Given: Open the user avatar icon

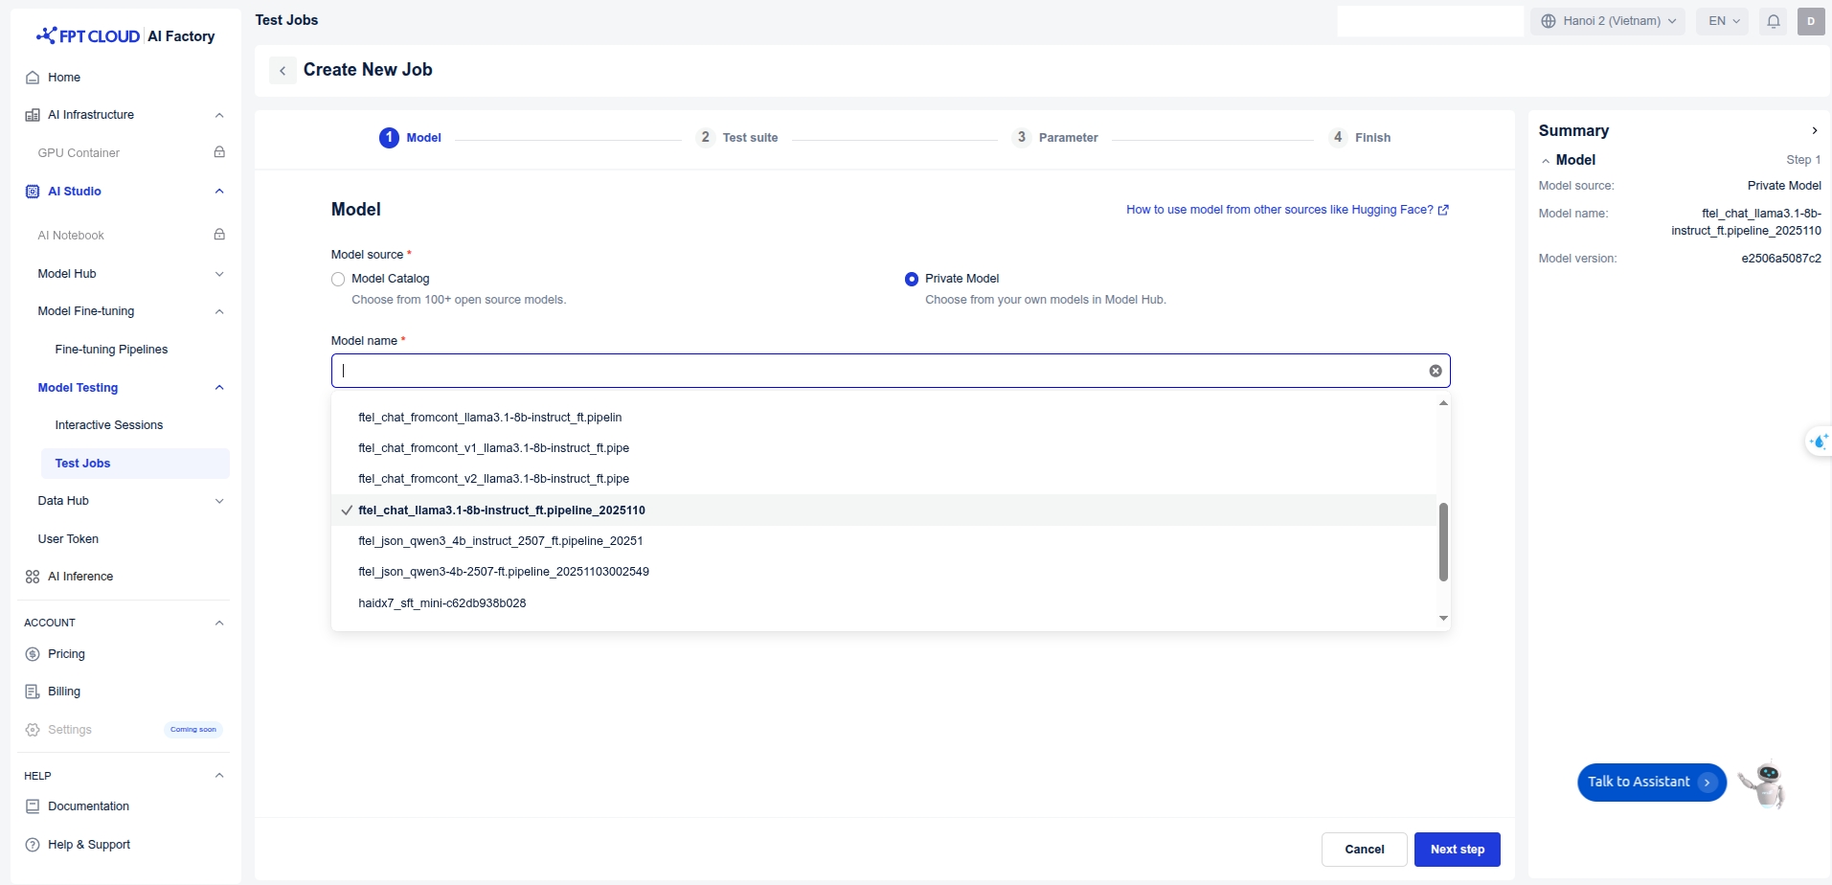Looking at the screenshot, I should tap(1810, 21).
